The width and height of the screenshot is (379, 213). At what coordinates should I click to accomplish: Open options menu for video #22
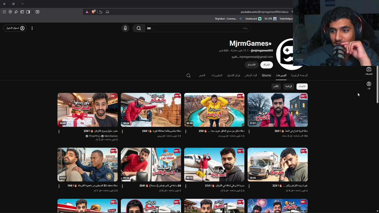249,186
